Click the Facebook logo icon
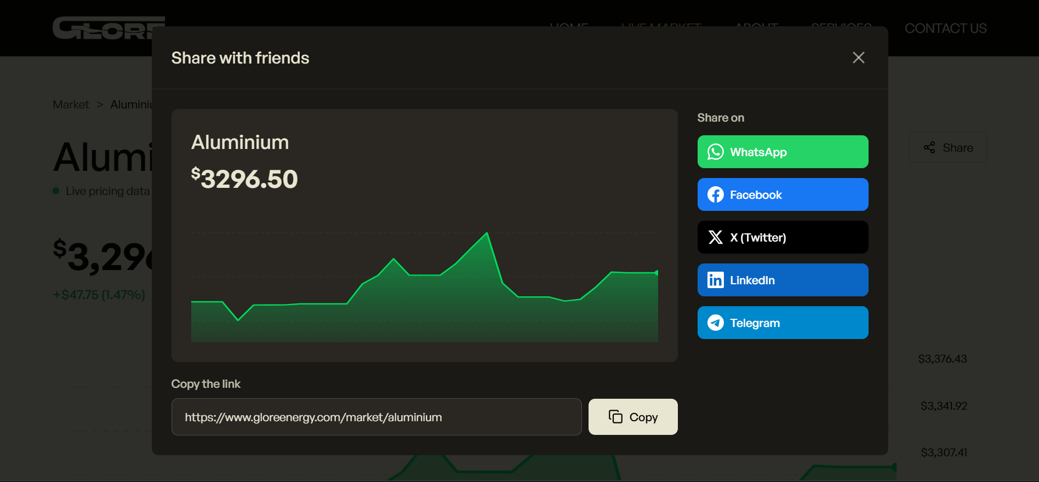Viewport: 1039px width, 482px height. [715, 194]
